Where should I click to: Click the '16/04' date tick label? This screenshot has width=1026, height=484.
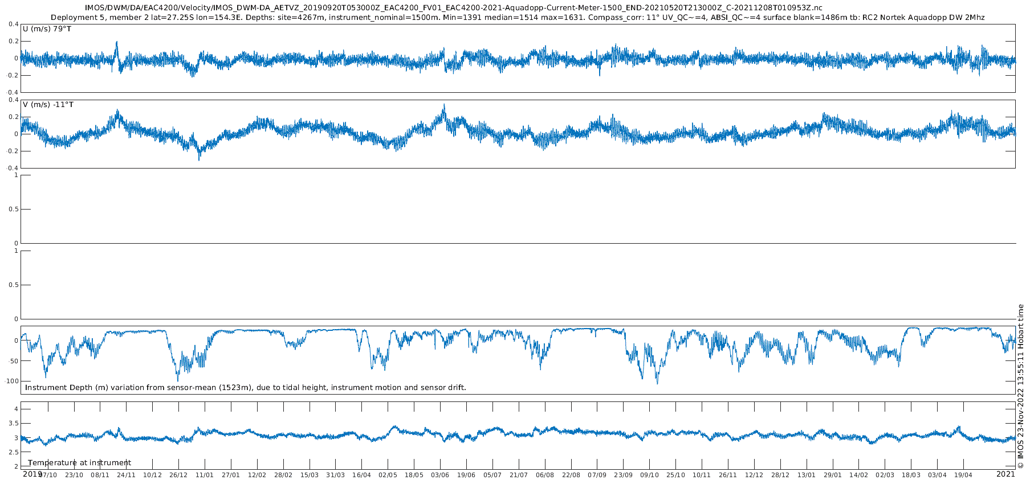(x=362, y=475)
